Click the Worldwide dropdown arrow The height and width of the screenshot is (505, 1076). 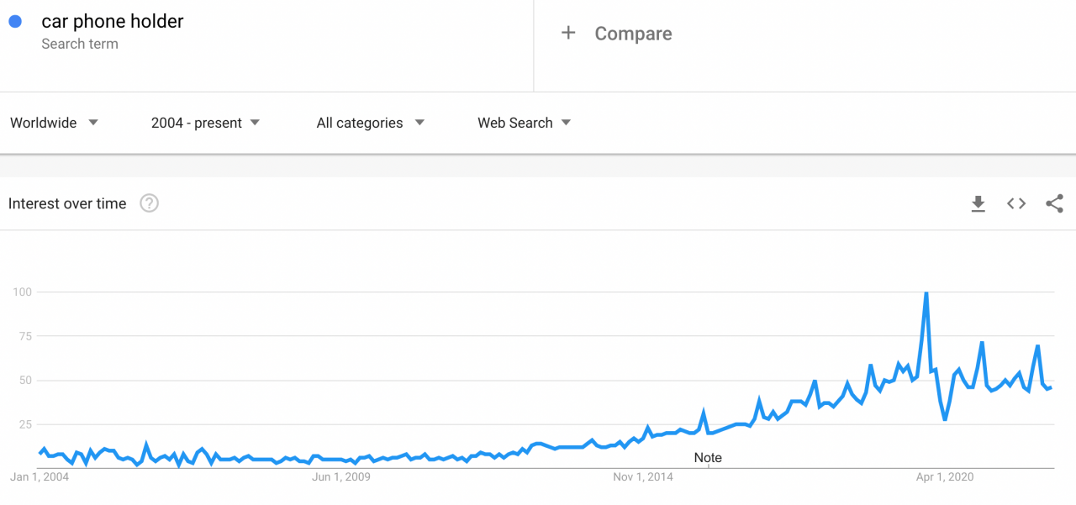click(93, 123)
